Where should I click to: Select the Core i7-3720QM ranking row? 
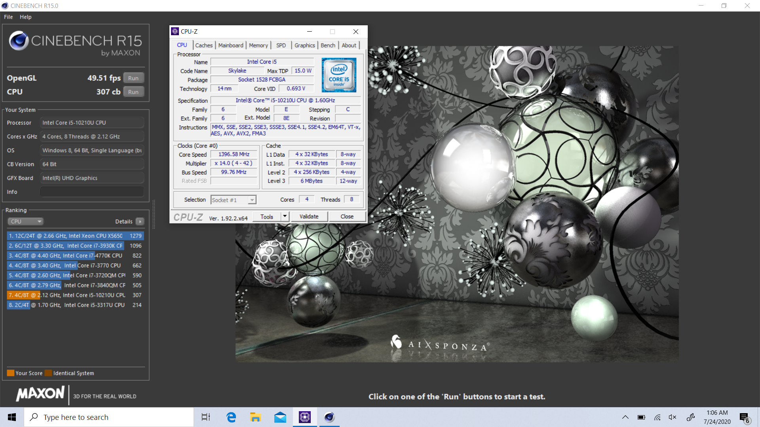75,275
